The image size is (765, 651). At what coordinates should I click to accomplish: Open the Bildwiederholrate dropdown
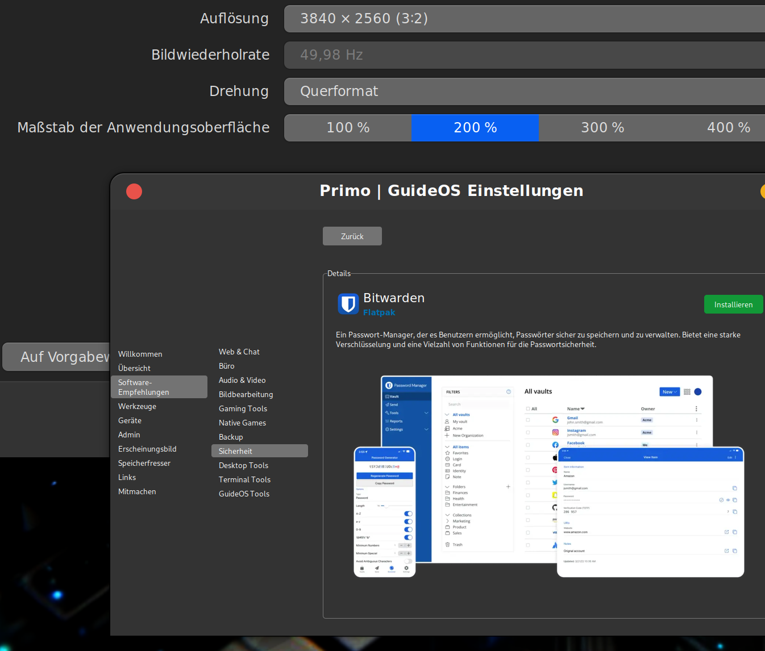point(524,55)
